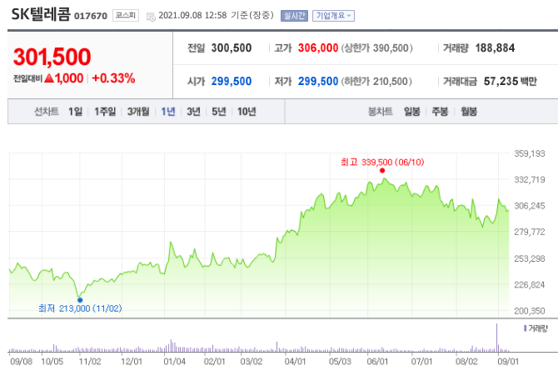This screenshot has width=558, height=381.
Task: Click the 01/04 x-axis date label
Action: (x=174, y=362)
